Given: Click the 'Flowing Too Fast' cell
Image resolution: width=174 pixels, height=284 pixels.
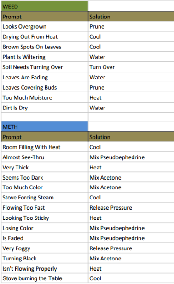Looking at the screenshot, I should point(45,207).
